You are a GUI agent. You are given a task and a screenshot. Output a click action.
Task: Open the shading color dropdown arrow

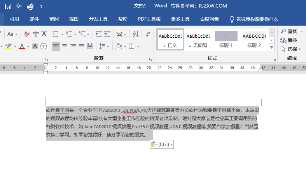(x=125, y=46)
